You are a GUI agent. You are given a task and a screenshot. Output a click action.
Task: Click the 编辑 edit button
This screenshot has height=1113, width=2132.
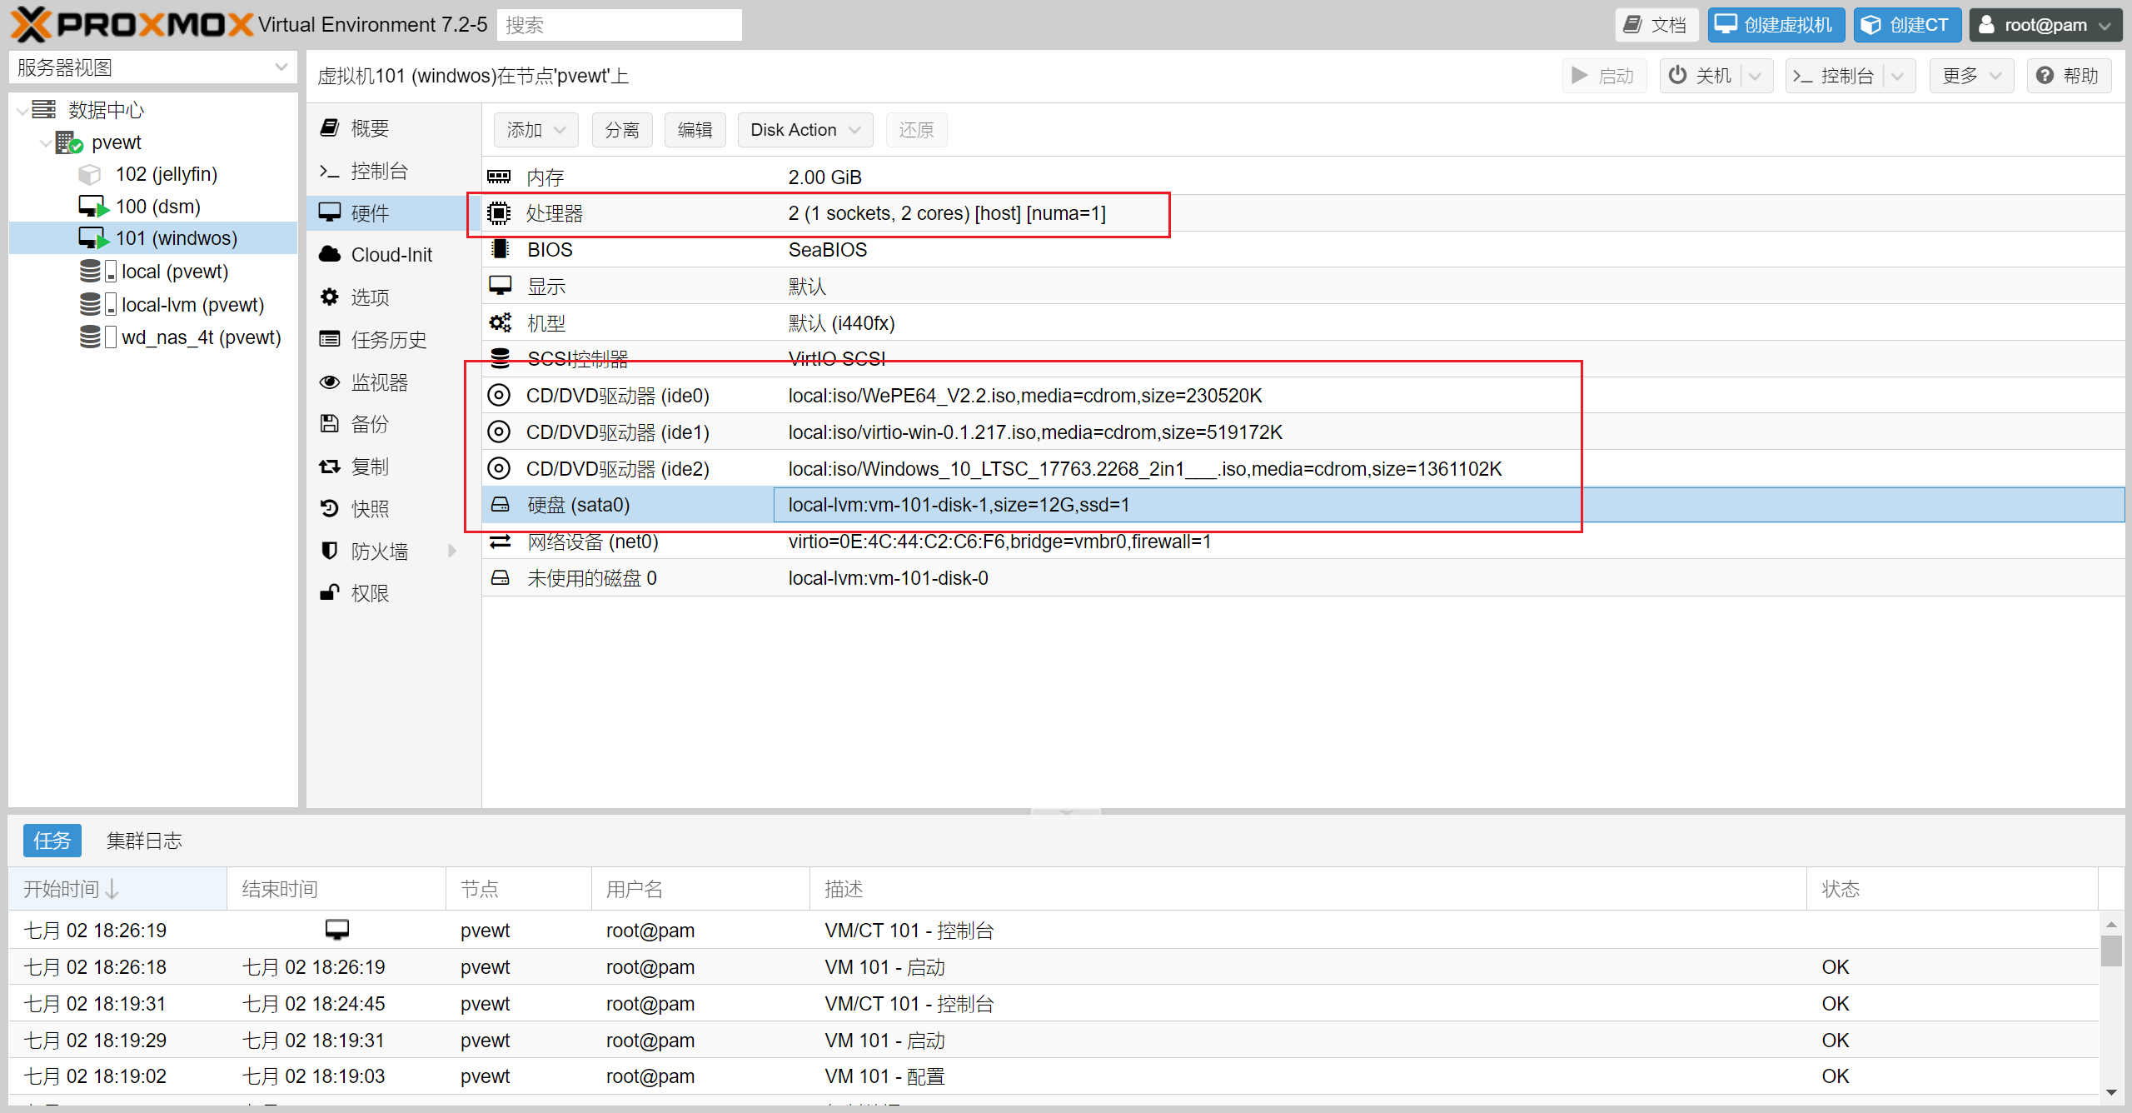(695, 130)
